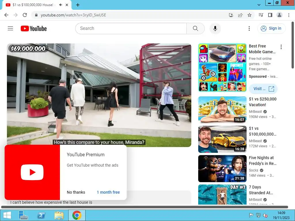Mute the tab via speaker icon

pos(60,5)
